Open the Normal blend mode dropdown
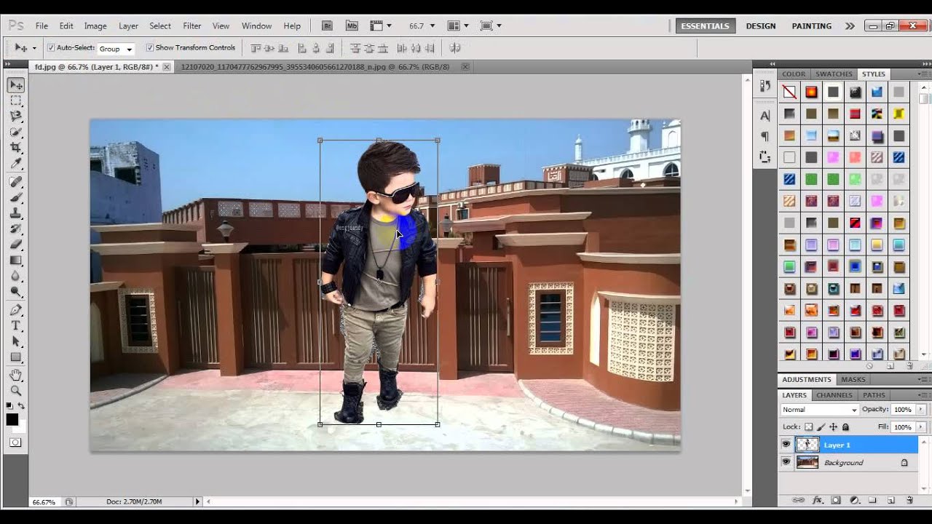The height and width of the screenshot is (524, 932). 820,410
